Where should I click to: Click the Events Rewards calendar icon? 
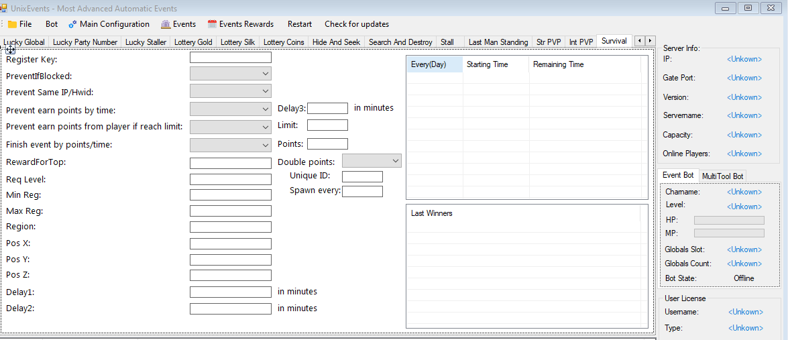point(212,24)
